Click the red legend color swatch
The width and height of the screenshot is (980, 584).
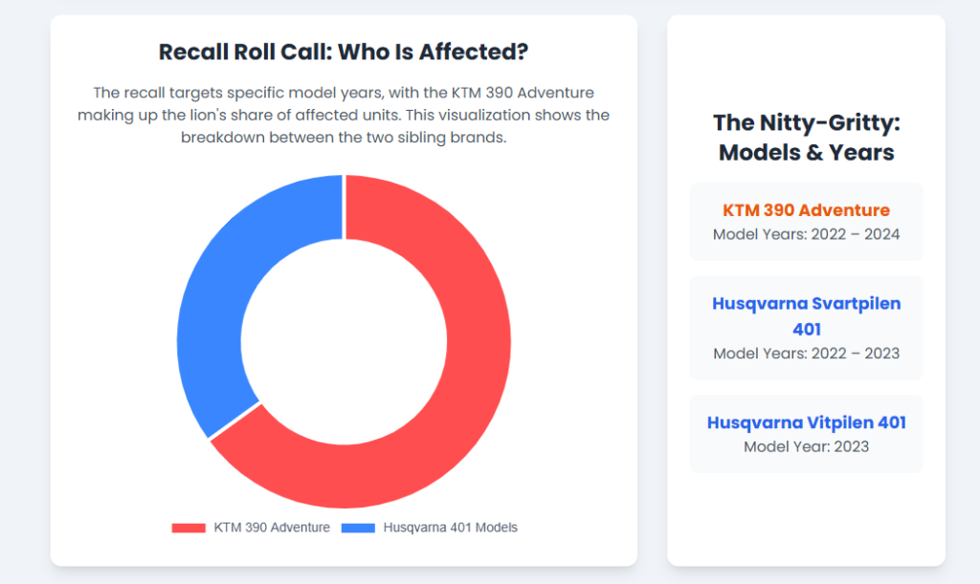[x=189, y=528]
